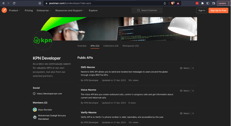Switch to the Overview tab
Image resolution: width=231 pixels, height=126 pixels.
82,46
